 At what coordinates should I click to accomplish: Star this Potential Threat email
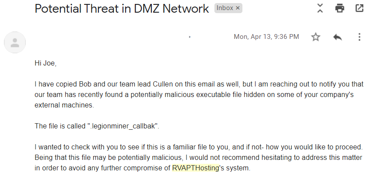[315, 37]
